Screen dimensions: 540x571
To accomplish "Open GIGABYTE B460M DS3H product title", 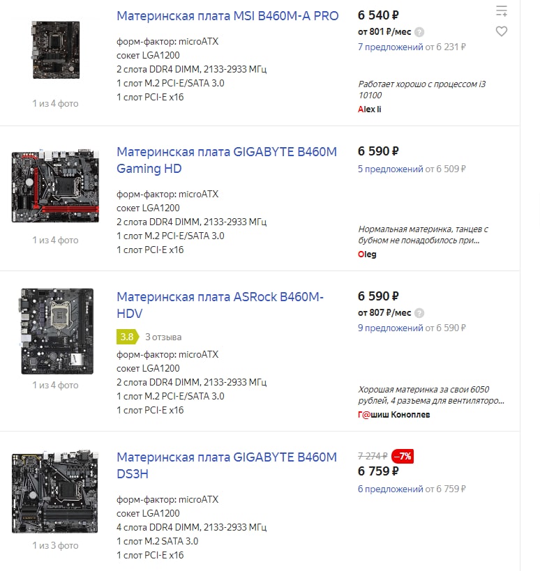I will (227, 466).
